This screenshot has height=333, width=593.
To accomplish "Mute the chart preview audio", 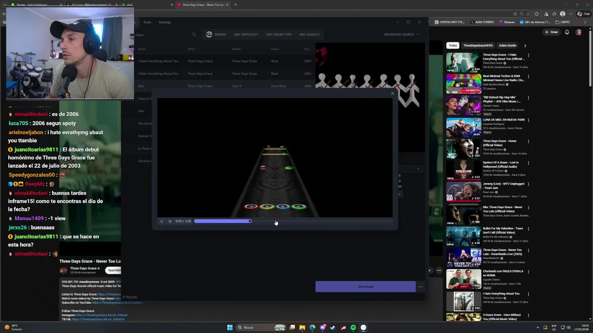I will pyautogui.click(x=170, y=221).
